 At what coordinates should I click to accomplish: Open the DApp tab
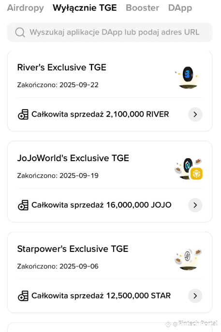pyautogui.click(x=180, y=8)
